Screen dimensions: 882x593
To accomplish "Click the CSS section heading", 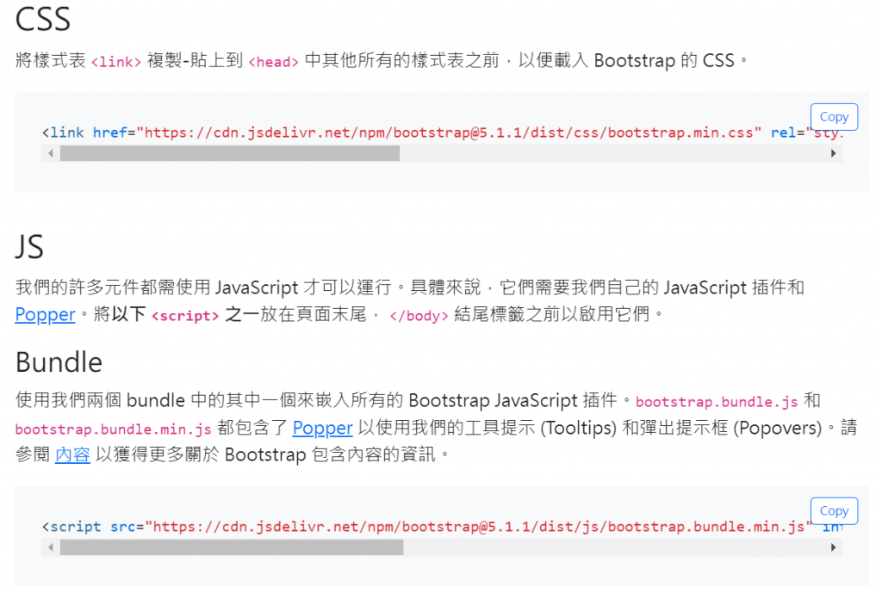I will [x=43, y=19].
